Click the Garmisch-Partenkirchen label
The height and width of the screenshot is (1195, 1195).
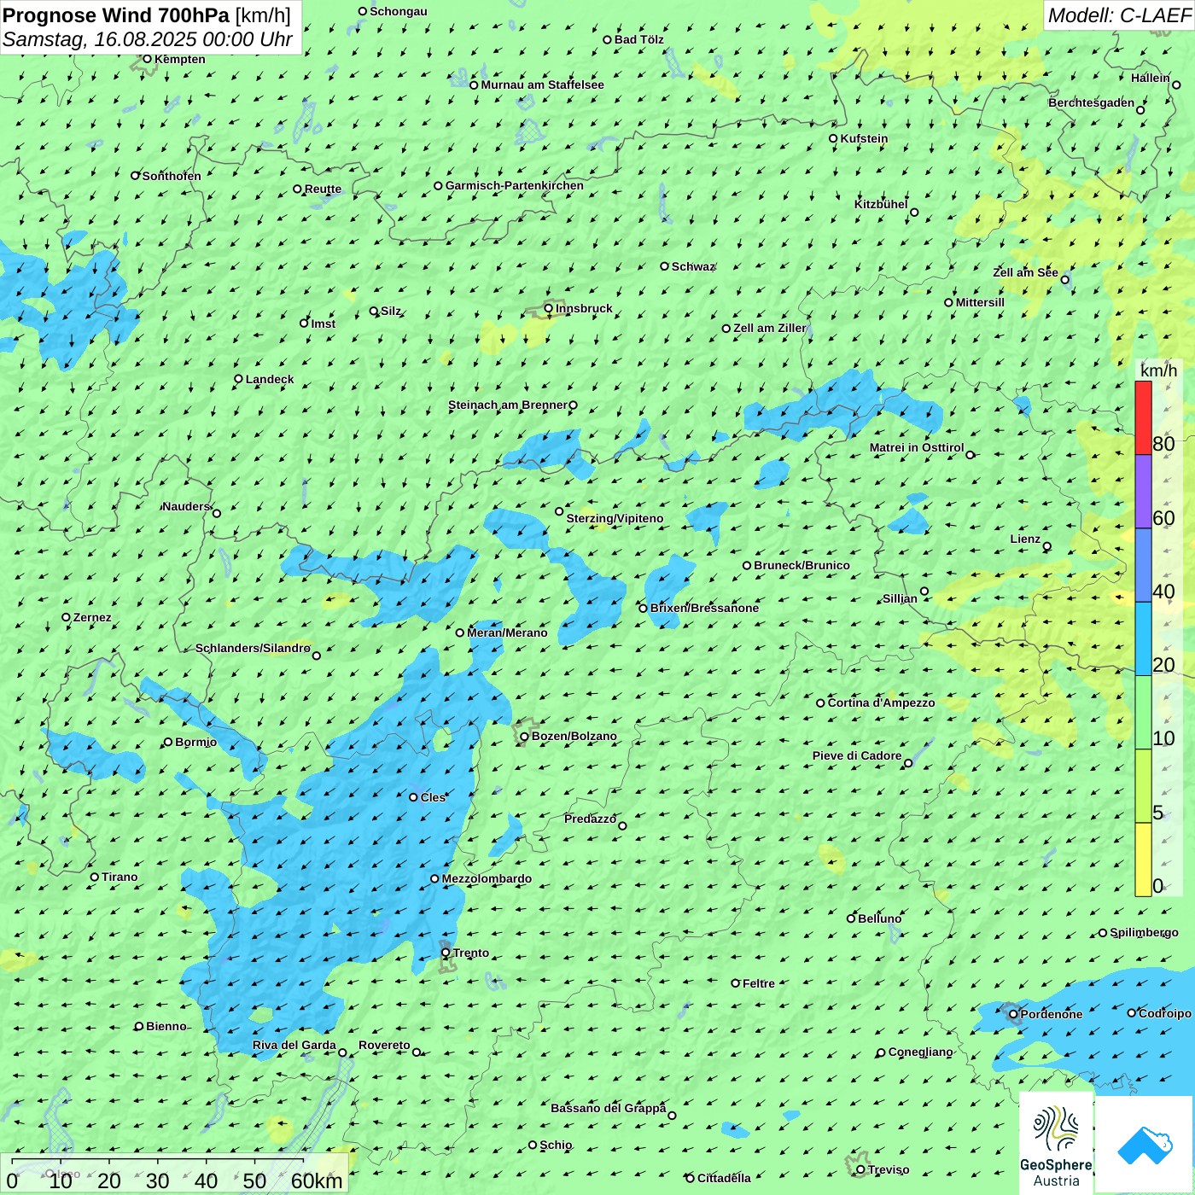pos(515,185)
